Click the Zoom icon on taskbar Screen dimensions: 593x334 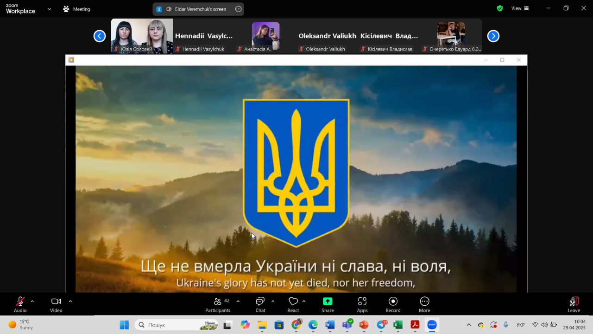point(432,325)
